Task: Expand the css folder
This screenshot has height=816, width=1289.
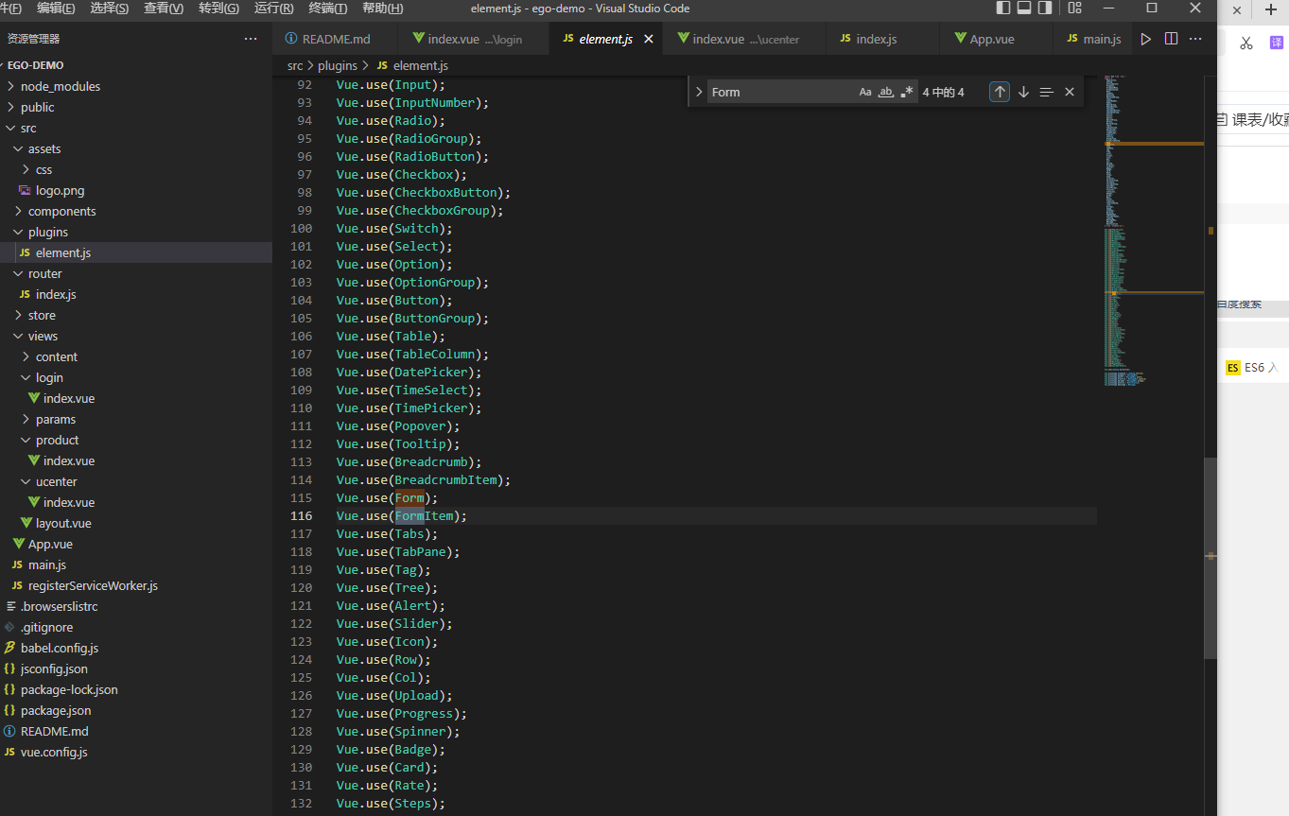Action: click(x=136, y=169)
